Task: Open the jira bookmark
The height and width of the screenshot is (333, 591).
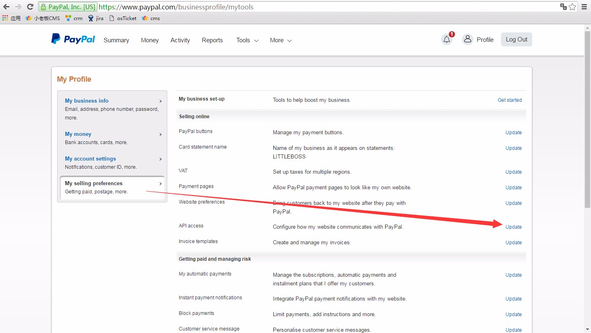Action: pos(96,18)
